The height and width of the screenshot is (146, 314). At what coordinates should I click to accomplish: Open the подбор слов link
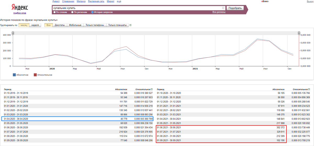[20, 13]
